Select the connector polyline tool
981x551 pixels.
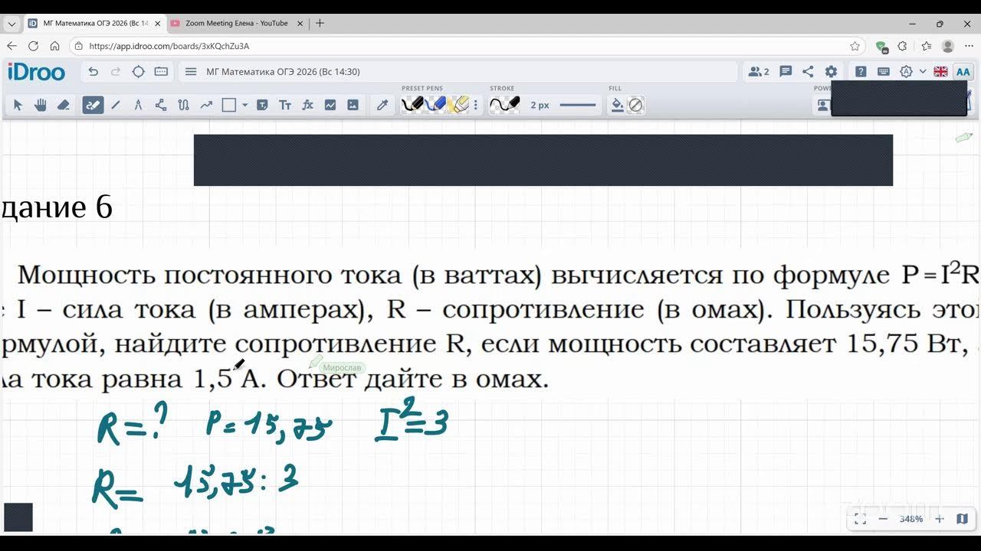(160, 105)
